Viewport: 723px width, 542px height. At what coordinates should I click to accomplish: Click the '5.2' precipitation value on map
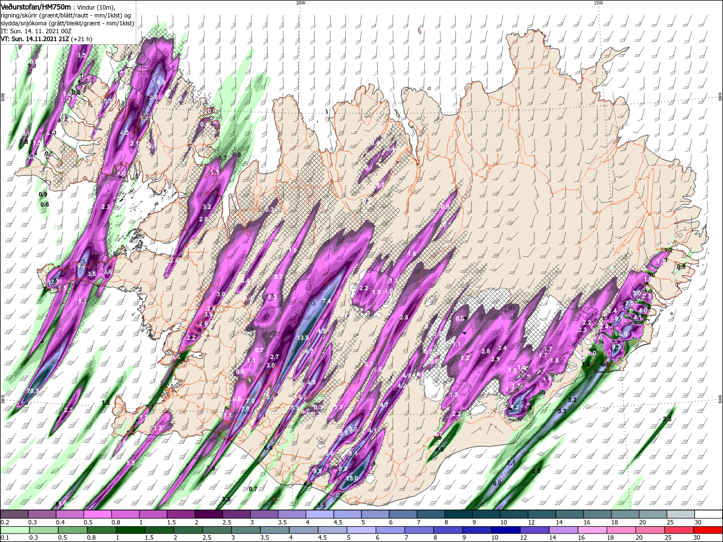(x=572, y=400)
